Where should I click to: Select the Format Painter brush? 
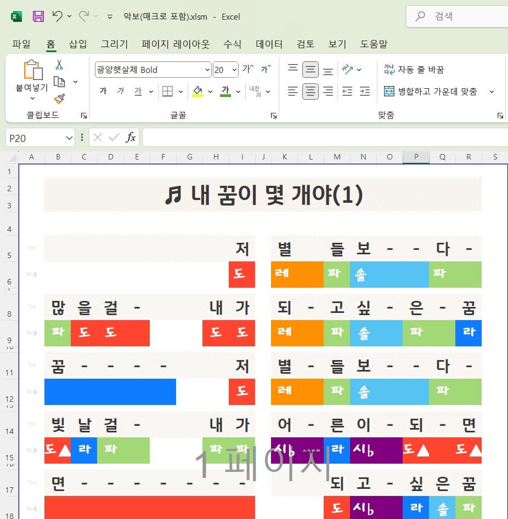point(59,99)
